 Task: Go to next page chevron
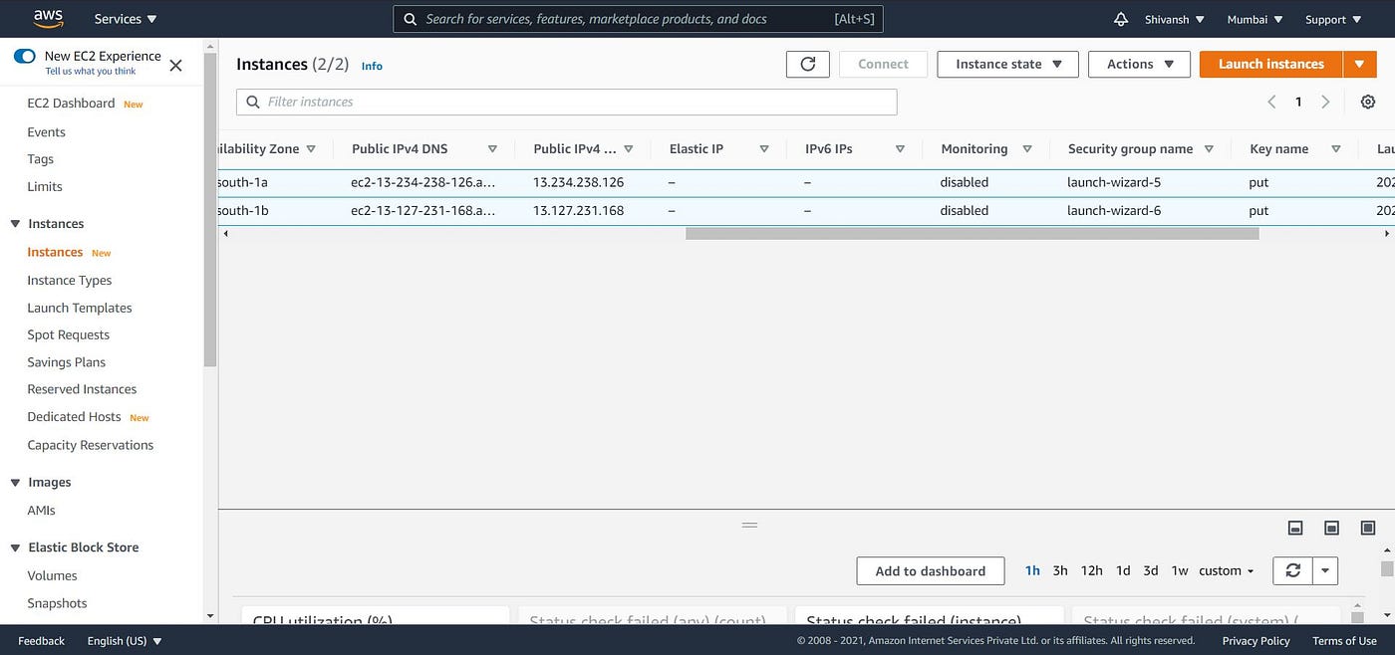pos(1325,102)
